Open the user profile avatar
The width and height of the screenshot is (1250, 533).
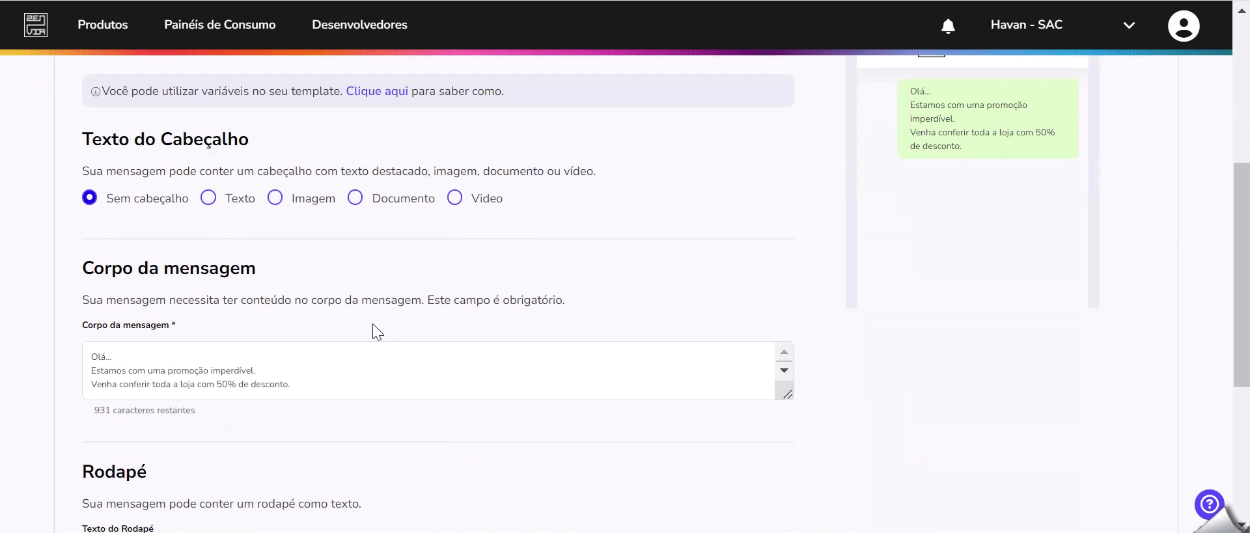pos(1183,26)
